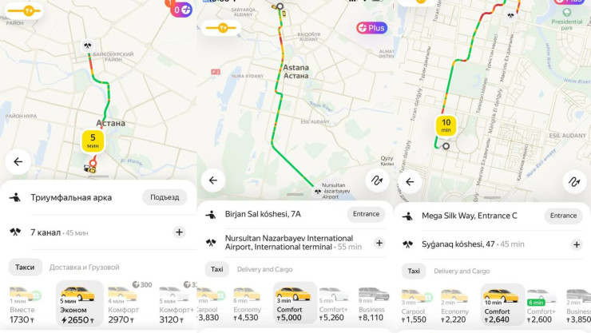The height and width of the screenshot is (333, 591).
Task: Add a stop after 7 канал destination
Action: (x=179, y=232)
